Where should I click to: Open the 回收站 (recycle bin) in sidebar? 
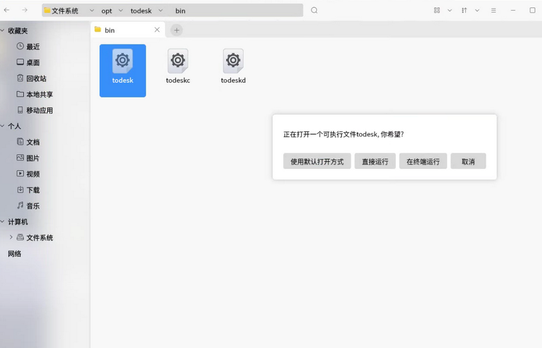(32, 78)
